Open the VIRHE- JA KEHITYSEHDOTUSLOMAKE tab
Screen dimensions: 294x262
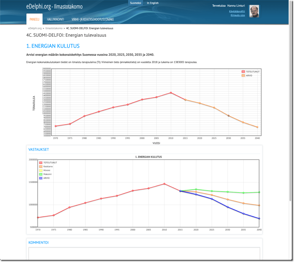[x=93, y=19]
